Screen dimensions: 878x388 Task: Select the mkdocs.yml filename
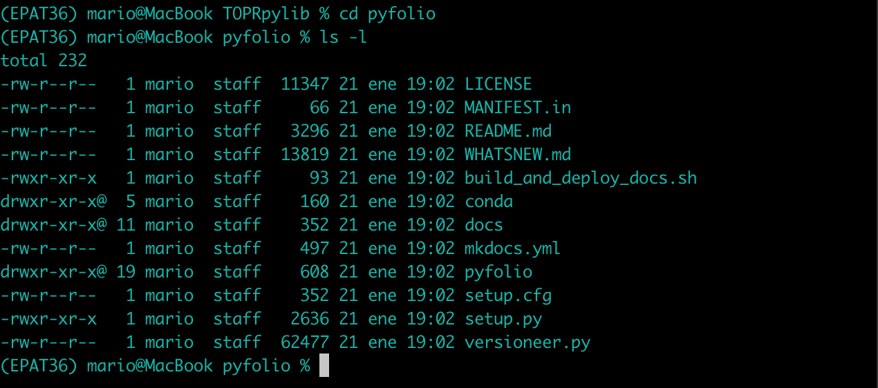pyautogui.click(x=512, y=249)
